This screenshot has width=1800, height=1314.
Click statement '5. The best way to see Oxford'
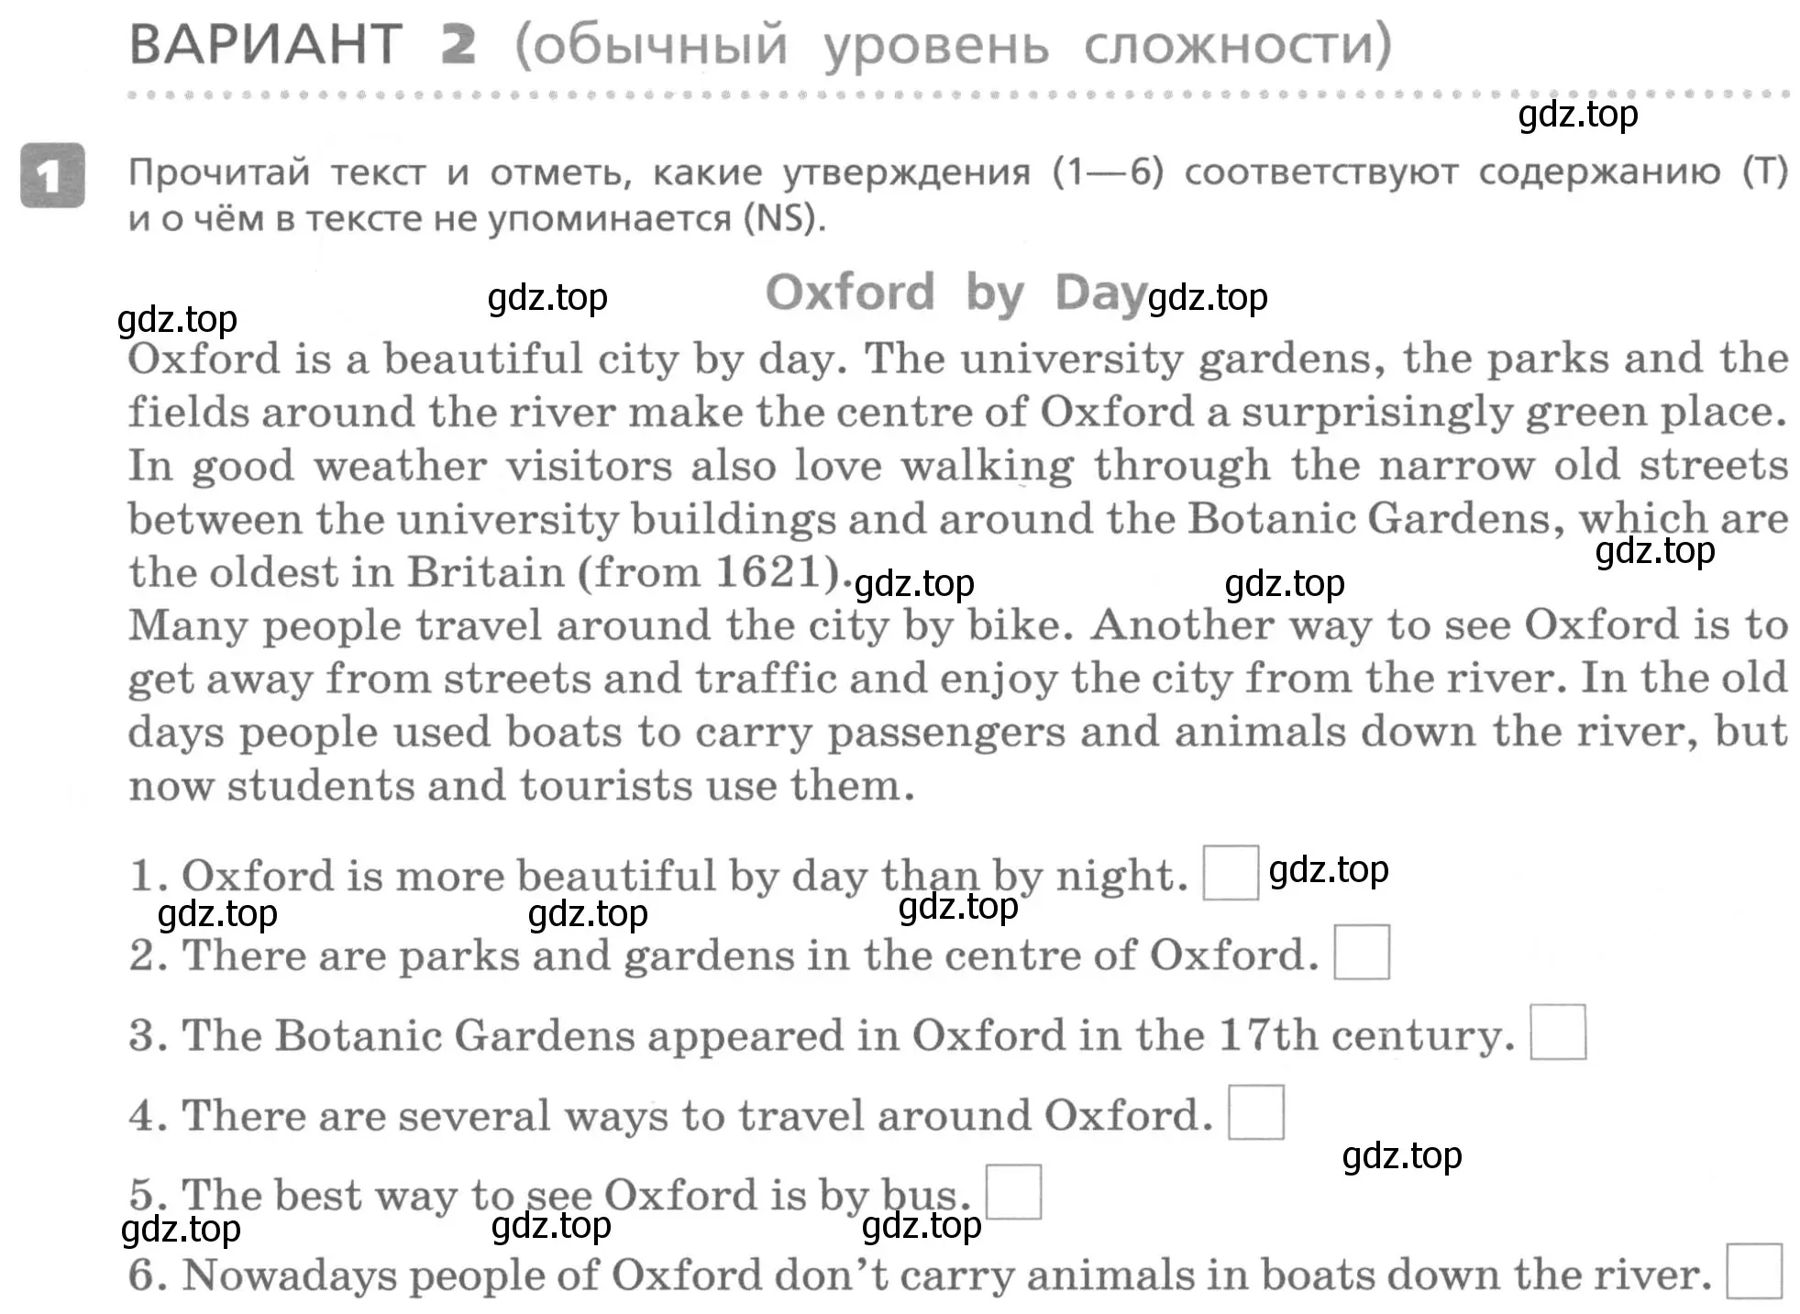pyautogui.click(x=550, y=1195)
